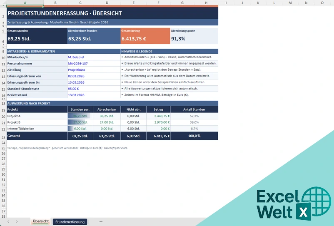Click the Projekt column heading
334x226 pixels.
pos(37,109)
